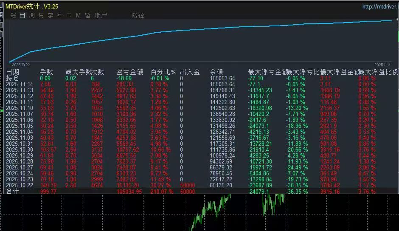Screen dimensions: 399x231
Task: Click the MTDriver统计 V3.25 title
Action: (32, 6)
